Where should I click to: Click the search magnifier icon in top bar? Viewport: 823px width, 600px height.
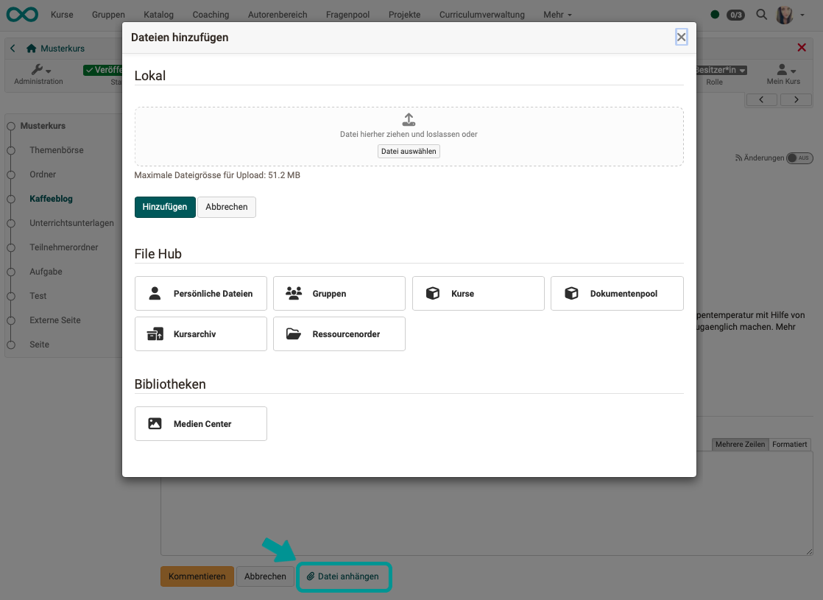click(x=761, y=15)
